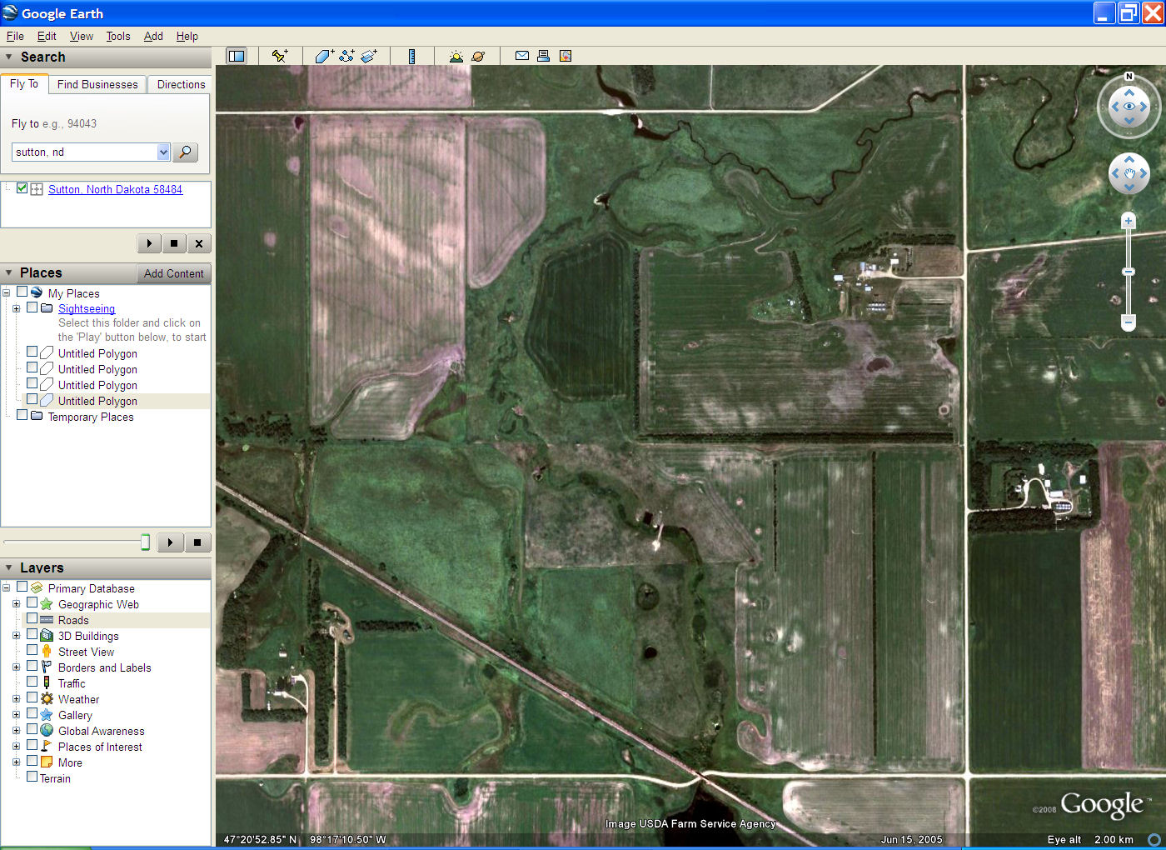Screen dimensions: 1166x850
Task: Enable the Terrain layer checkbox
Action: tap(32, 777)
